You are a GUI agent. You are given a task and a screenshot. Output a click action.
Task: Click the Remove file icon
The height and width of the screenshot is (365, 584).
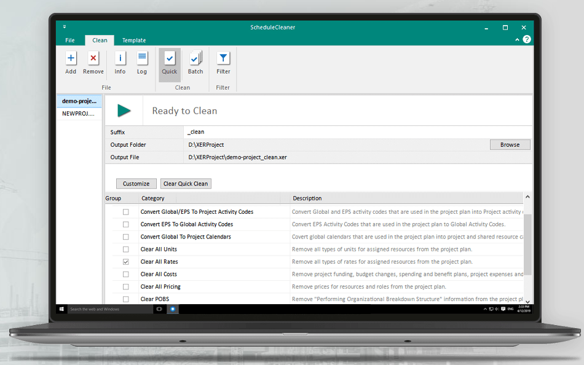[x=93, y=58]
